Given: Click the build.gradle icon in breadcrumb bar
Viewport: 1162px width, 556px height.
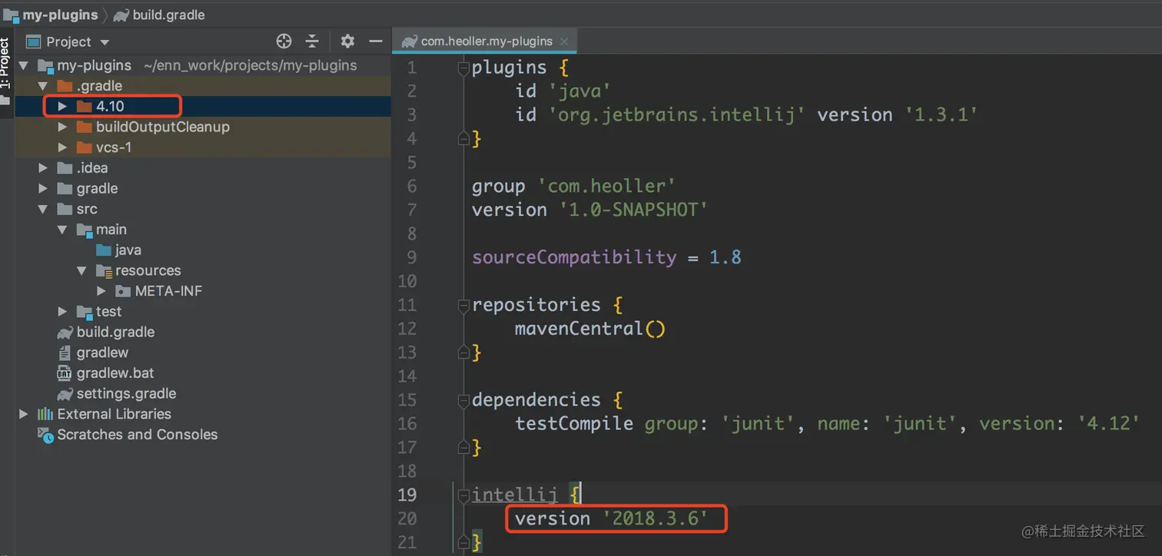Looking at the screenshot, I should [x=121, y=15].
